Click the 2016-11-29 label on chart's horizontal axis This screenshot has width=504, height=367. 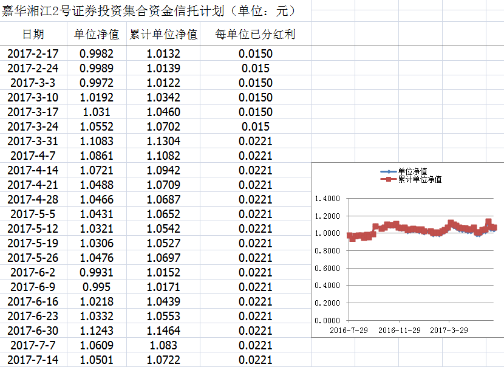coord(399,330)
